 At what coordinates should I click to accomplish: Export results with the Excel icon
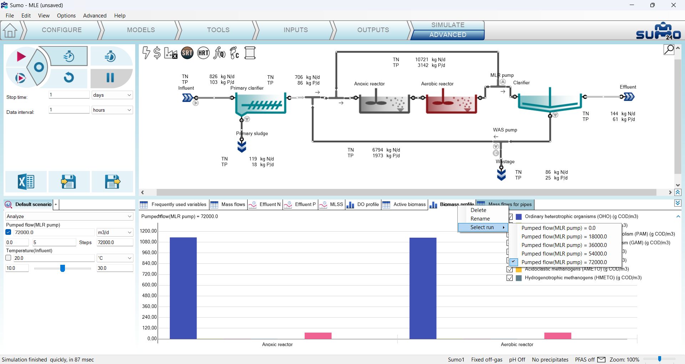click(x=26, y=182)
